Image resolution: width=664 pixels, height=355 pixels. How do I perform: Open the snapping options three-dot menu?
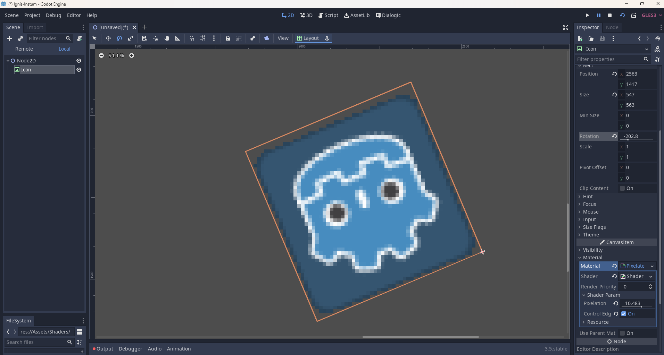[x=214, y=38]
